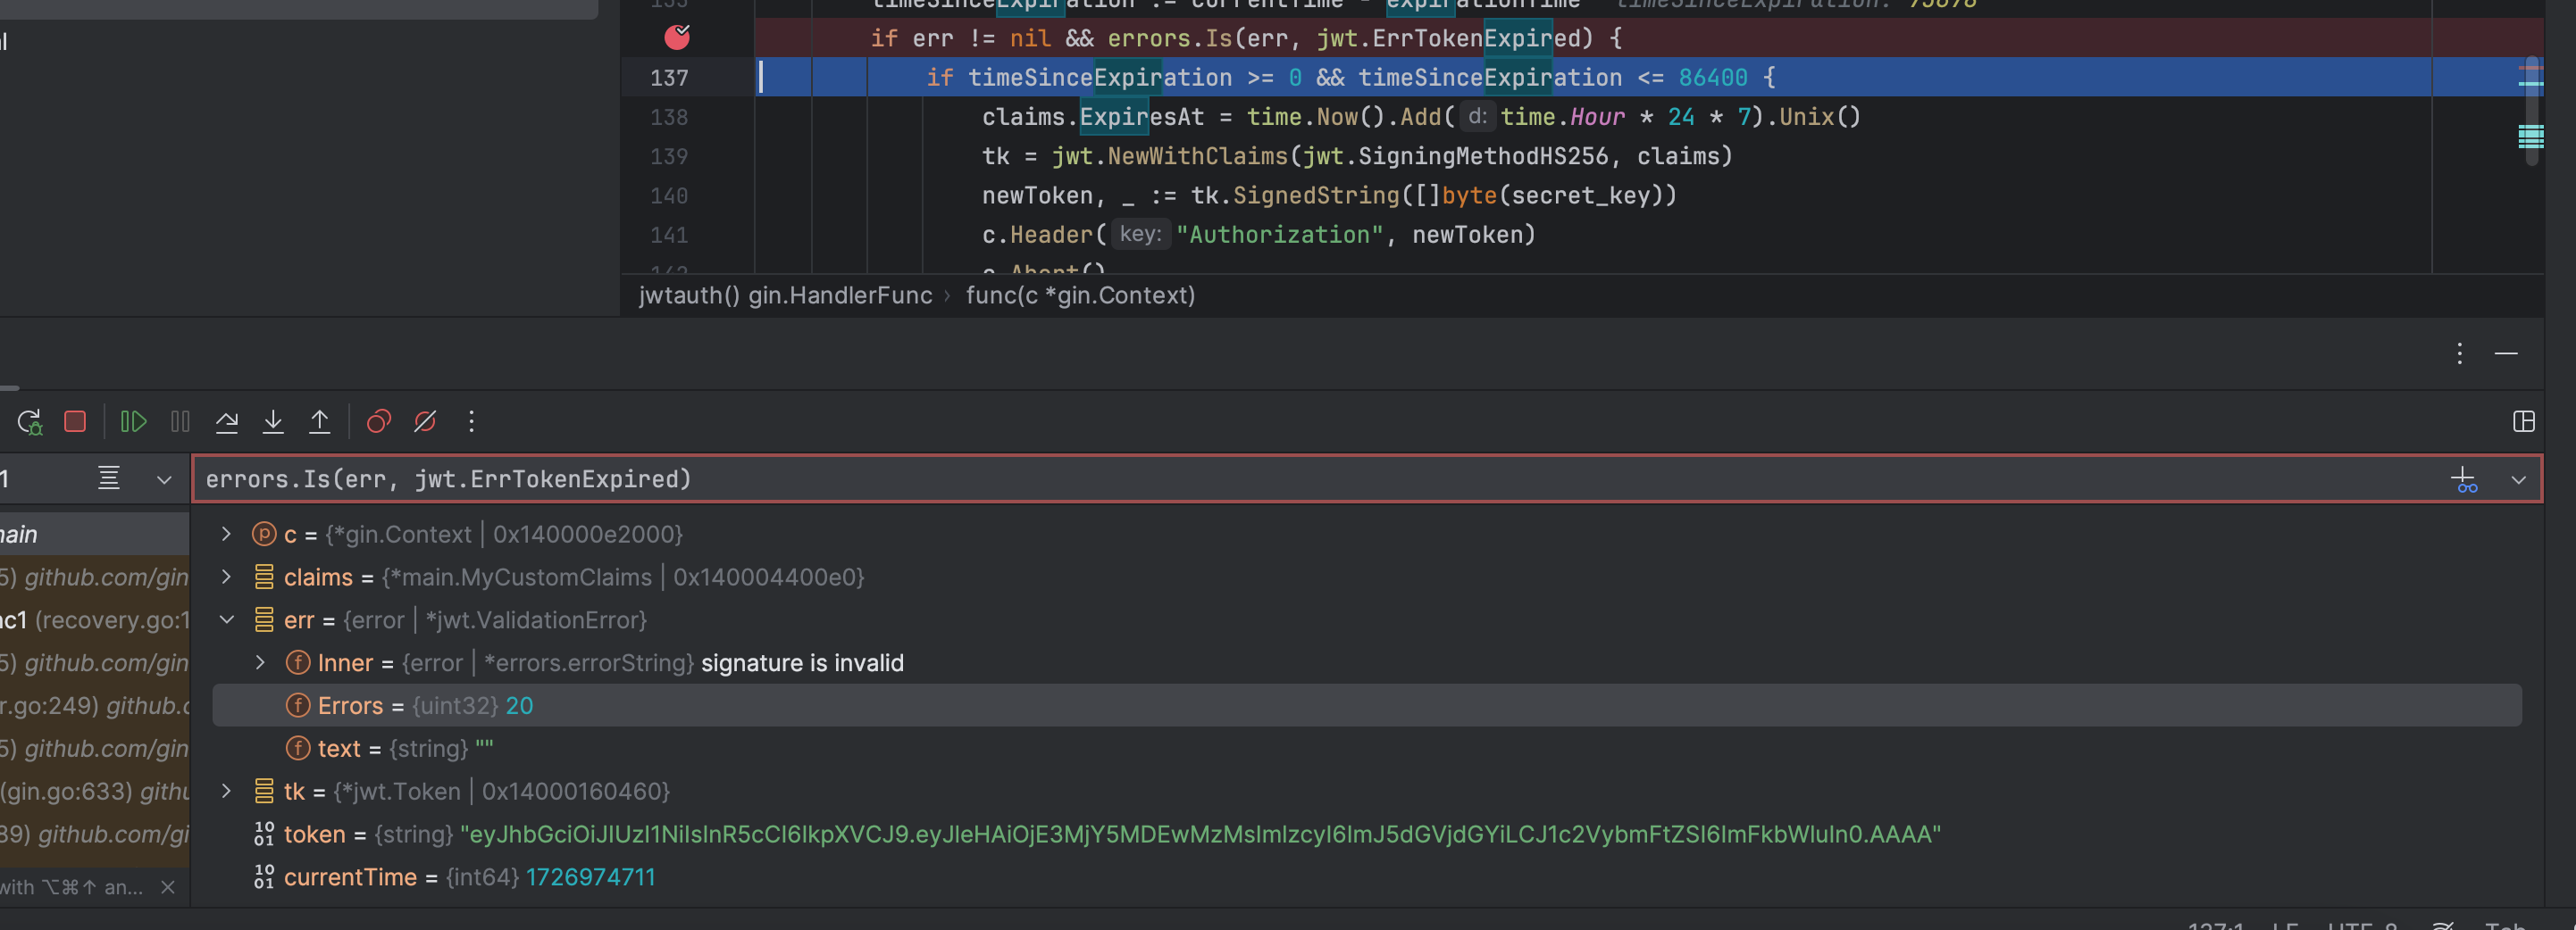
Task: Click the LF line separator indicator
Action: click(2284, 926)
